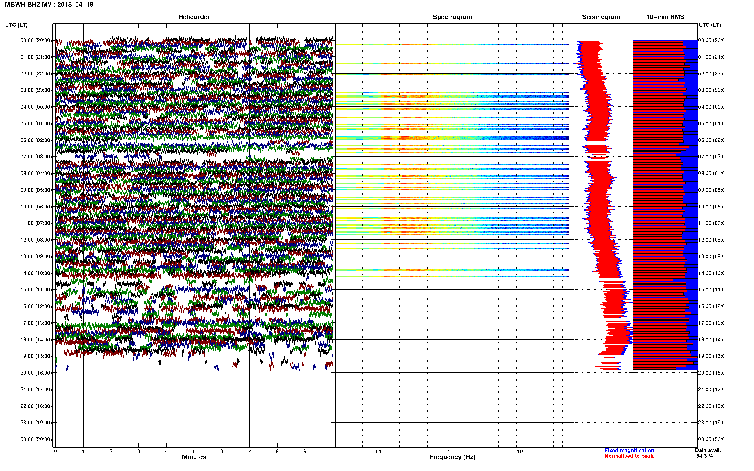The height and width of the screenshot is (471, 754).
Task: Click minute tick label '7' on Helicorder axis
Action: [249, 451]
